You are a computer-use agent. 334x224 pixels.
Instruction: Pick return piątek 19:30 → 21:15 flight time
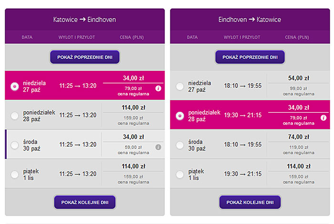(x=242, y=174)
